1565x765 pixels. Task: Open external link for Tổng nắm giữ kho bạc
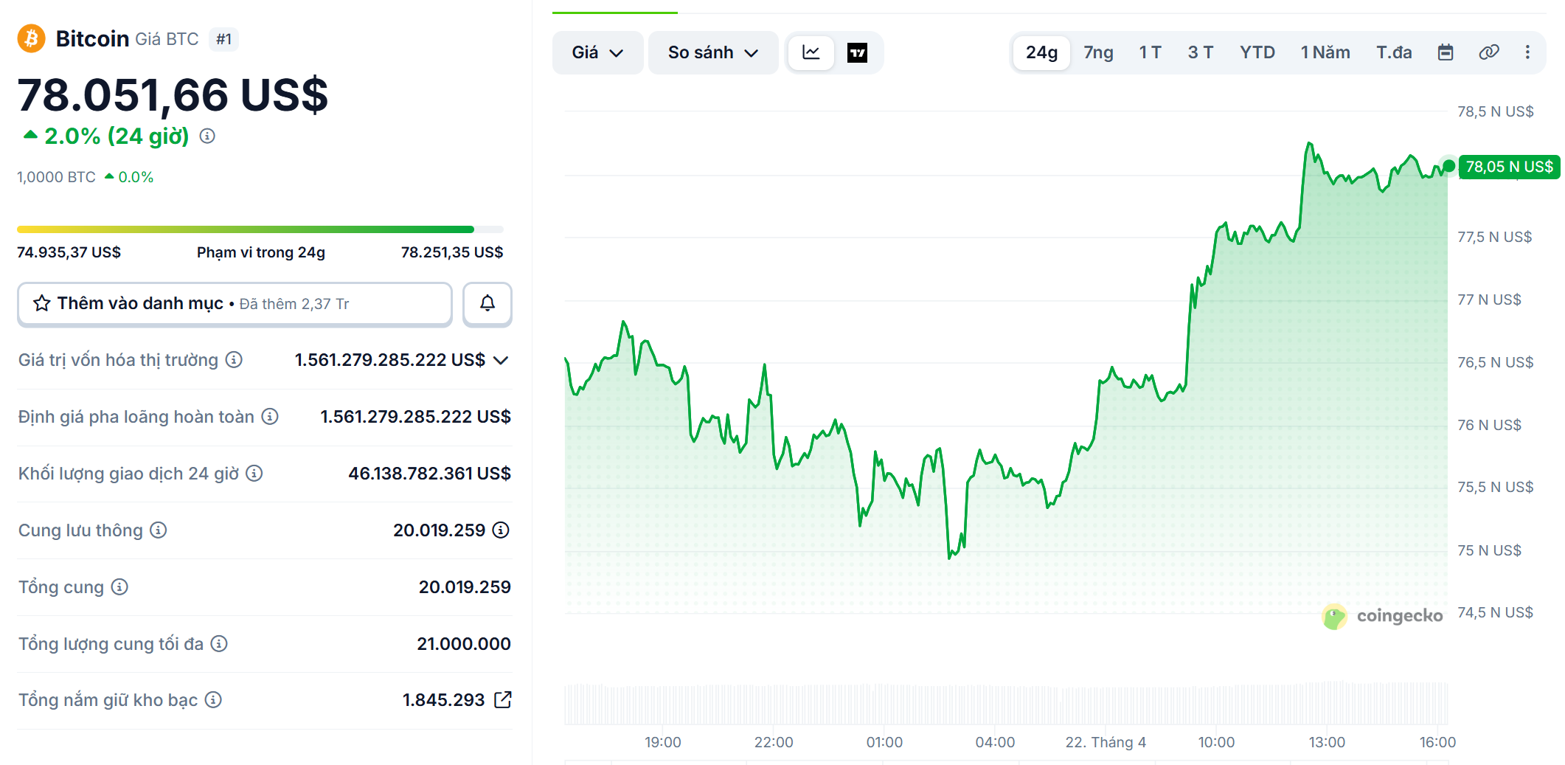(x=504, y=699)
